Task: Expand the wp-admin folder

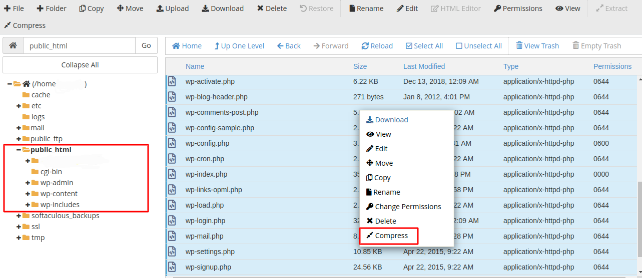Action: click(28, 183)
